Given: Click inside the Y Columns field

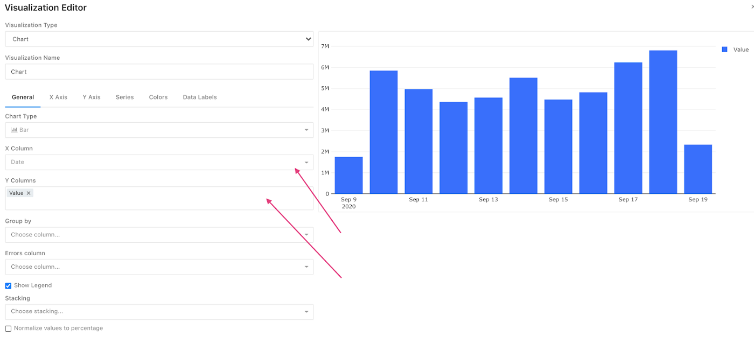Looking at the screenshot, I should [x=159, y=198].
